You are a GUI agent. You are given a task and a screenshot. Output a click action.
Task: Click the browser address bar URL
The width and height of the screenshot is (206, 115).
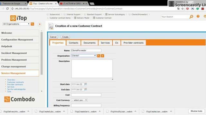[68, 9]
